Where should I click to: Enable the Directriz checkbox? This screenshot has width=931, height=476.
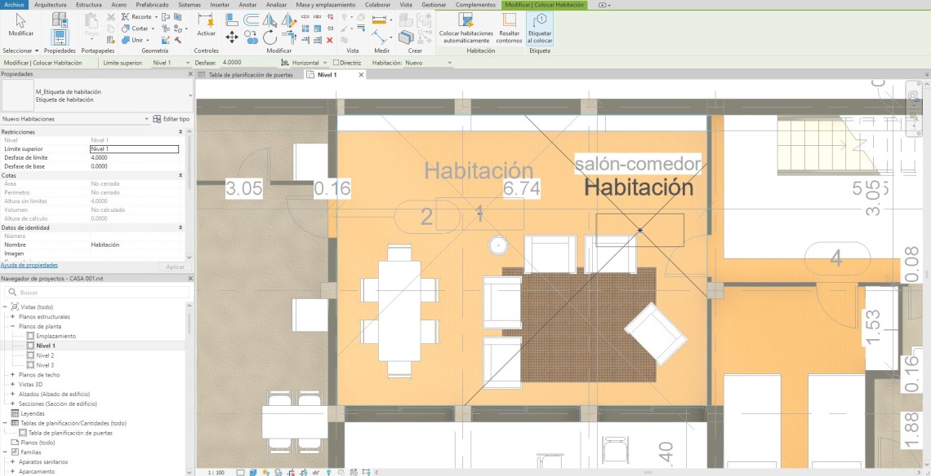click(336, 63)
